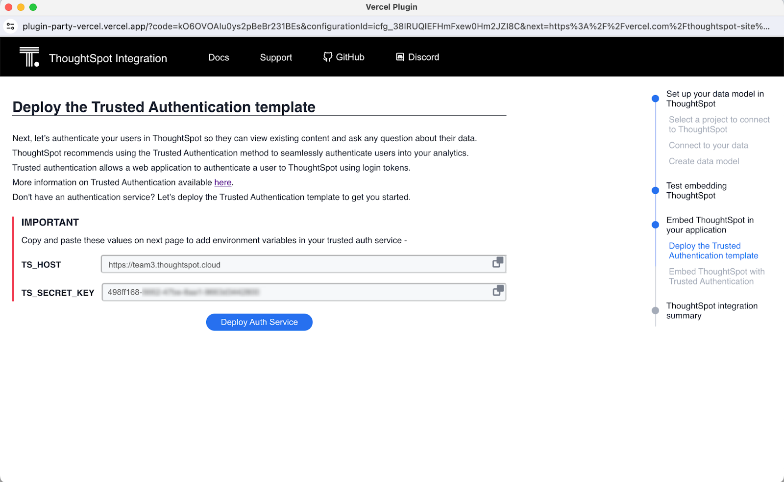
Task: Open 'Embed ThoughtSpot with Trusted Authentication' step
Action: [x=716, y=277]
